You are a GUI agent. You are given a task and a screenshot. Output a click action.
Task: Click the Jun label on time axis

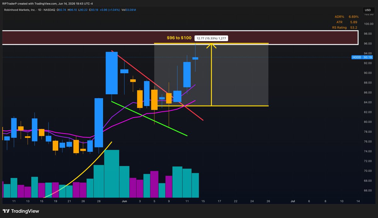pyautogui.click(x=124, y=201)
